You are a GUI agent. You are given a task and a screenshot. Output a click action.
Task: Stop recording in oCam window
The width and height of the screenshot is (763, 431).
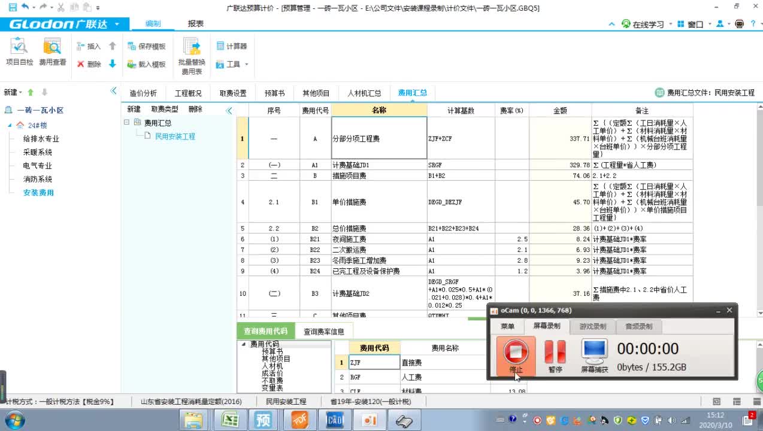coord(516,356)
